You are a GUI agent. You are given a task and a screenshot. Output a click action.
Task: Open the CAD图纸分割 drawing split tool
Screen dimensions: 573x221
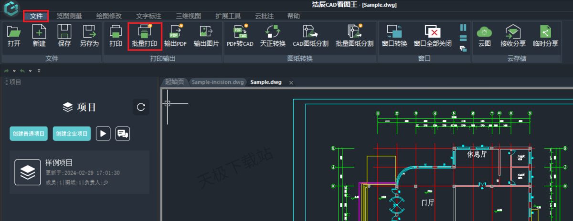(x=310, y=37)
